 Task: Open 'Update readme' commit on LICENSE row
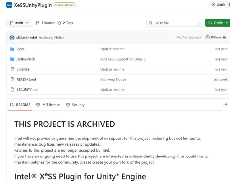click(112, 69)
